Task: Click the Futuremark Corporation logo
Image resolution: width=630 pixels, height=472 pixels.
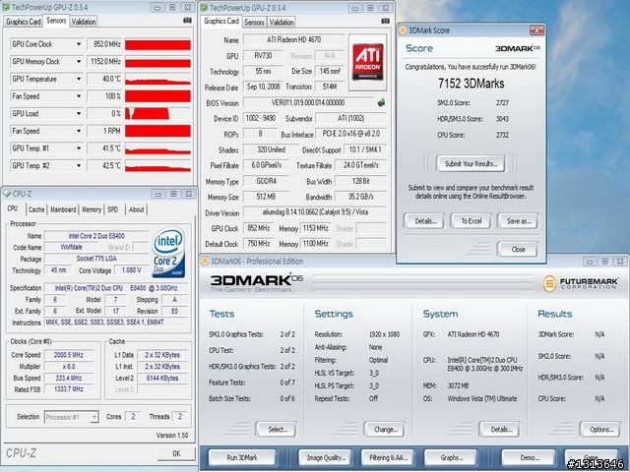Action: pyautogui.click(x=580, y=283)
